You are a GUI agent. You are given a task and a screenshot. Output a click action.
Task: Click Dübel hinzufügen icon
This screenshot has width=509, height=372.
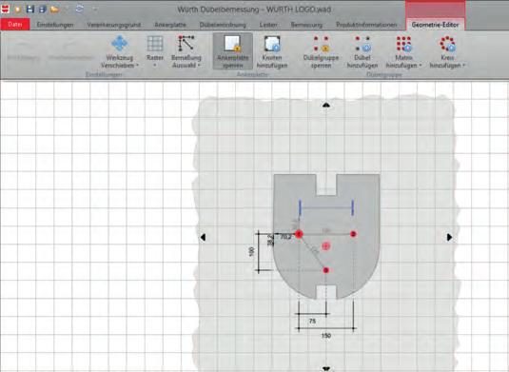(x=362, y=51)
